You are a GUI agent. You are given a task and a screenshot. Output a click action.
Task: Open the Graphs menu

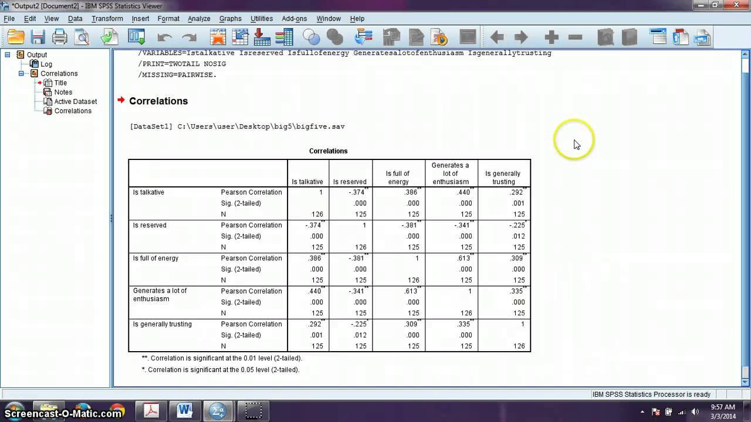click(230, 18)
